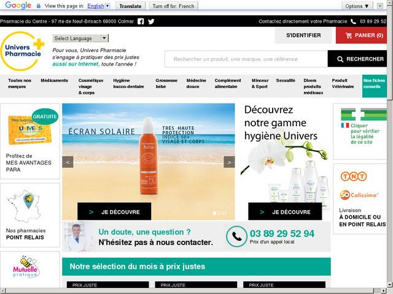Focus the product search input field
Screen dimensions: 393x294
click(x=246, y=59)
